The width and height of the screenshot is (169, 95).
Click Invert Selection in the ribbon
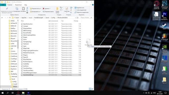[x=81, y=12]
